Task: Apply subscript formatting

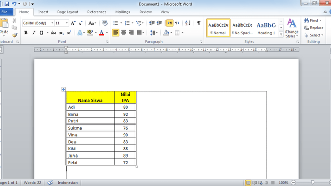Action: click(x=61, y=33)
